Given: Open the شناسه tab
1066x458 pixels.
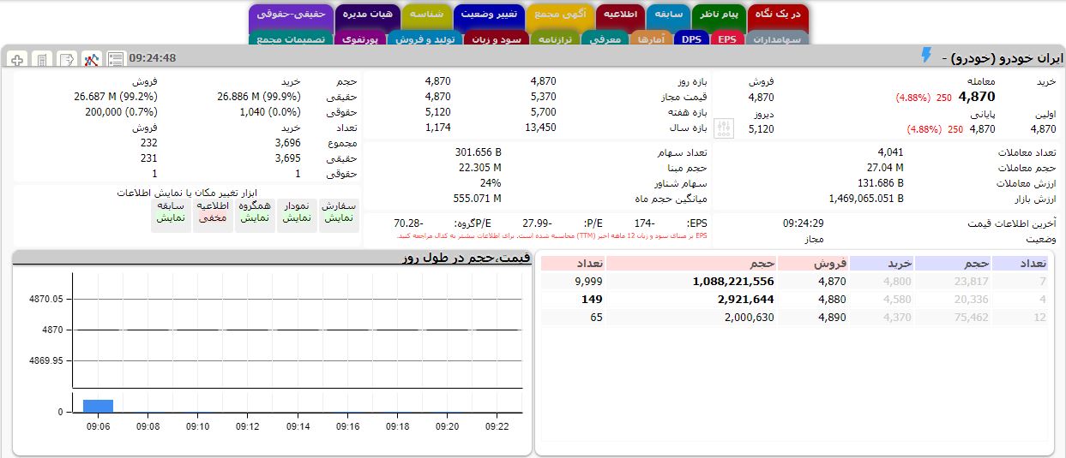Looking at the screenshot, I should 426,15.
